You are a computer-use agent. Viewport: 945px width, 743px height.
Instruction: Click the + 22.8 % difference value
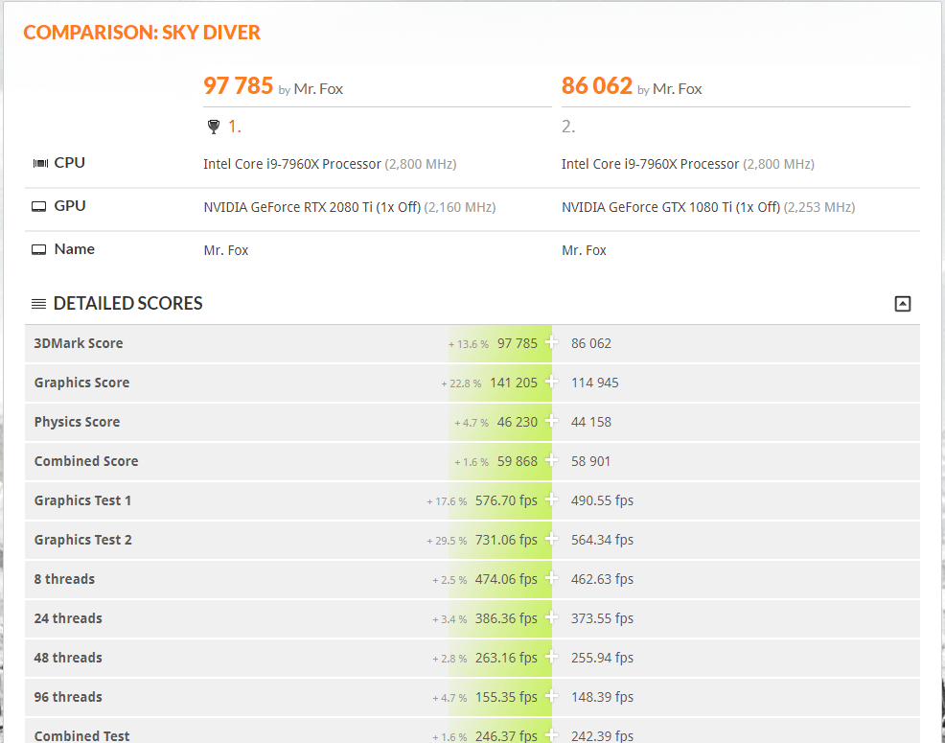tap(461, 383)
